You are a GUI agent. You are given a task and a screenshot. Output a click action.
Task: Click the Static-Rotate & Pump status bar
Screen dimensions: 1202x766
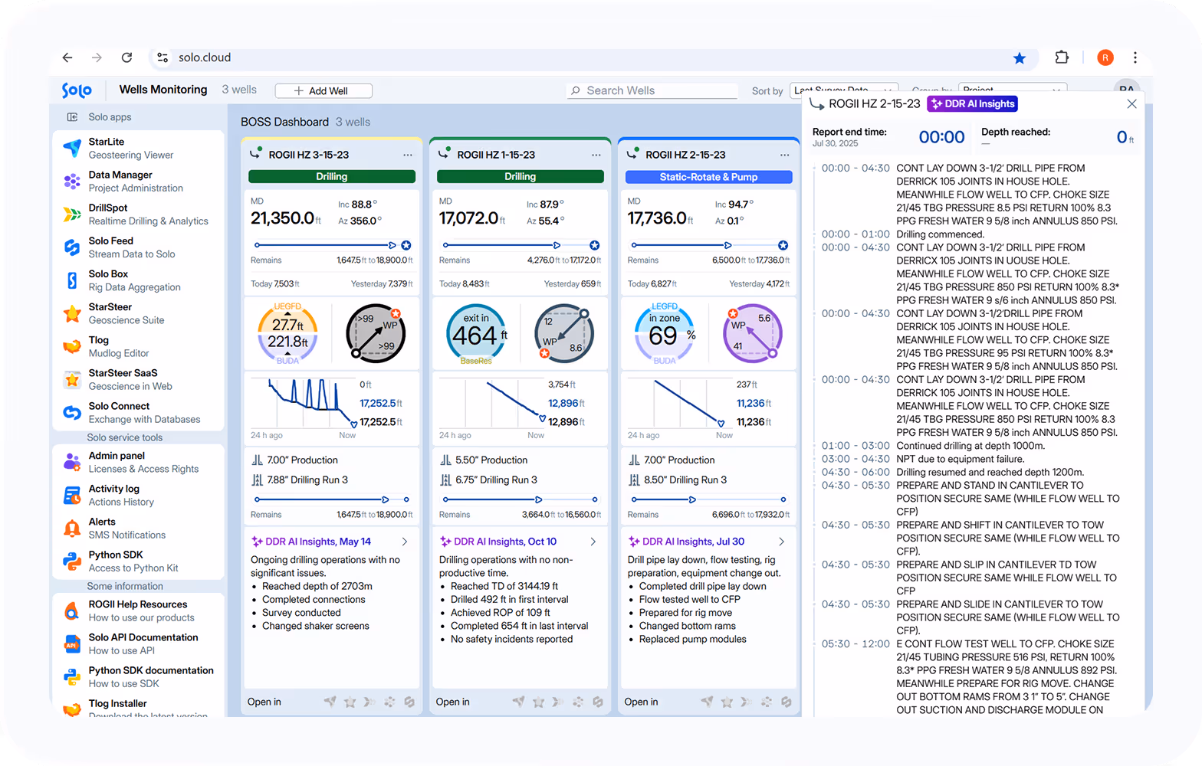pos(708,177)
